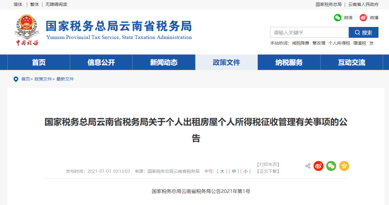This screenshot has height=205, width=389.
Task: Click the 政策文件 breadcrumb link
Action: (x=43, y=79)
